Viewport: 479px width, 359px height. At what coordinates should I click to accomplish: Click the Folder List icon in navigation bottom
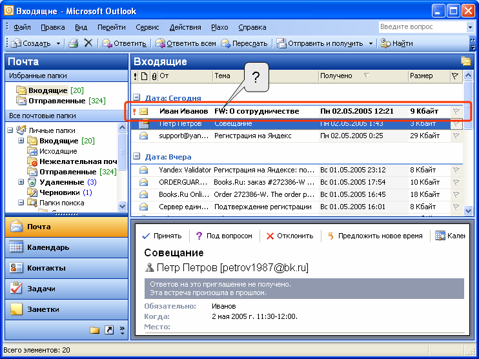pos(94,330)
